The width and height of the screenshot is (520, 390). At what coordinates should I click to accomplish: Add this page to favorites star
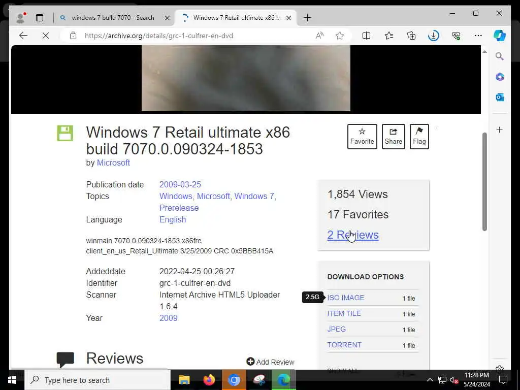(340, 36)
